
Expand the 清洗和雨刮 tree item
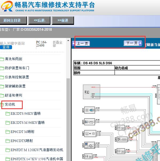pyautogui.click(x=13, y=59)
